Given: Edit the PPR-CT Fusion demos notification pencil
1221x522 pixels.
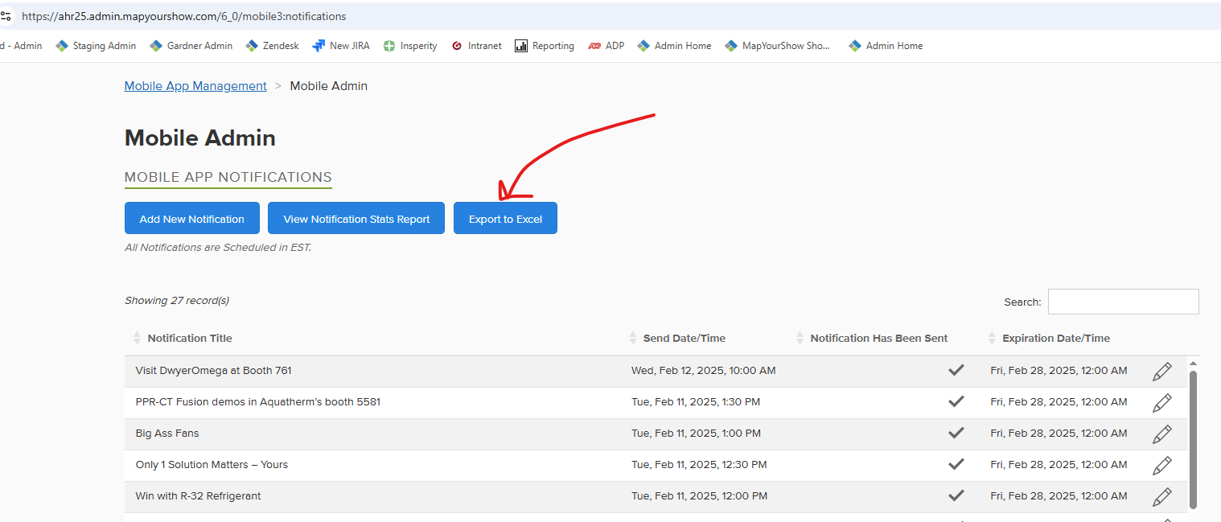Looking at the screenshot, I should 1161,402.
